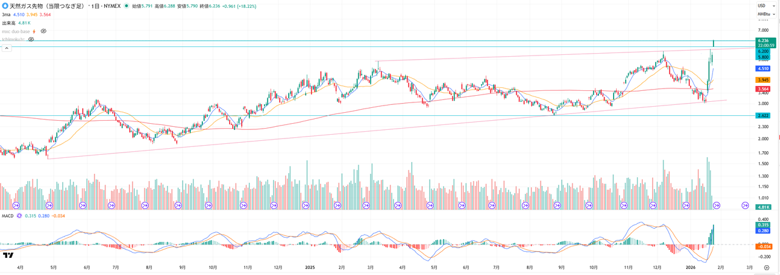Click the orange 3.945 moving average label
780x275 pixels.
[x=763, y=80]
